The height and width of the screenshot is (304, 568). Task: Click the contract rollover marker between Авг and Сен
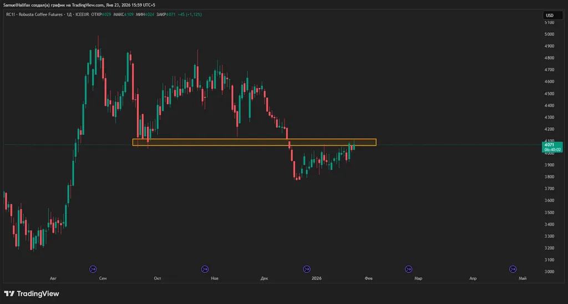pos(93,269)
